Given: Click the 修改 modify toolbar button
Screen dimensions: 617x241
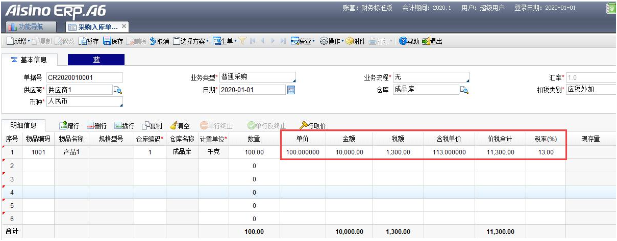Looking at the screenshot, I should click(65, 41).
